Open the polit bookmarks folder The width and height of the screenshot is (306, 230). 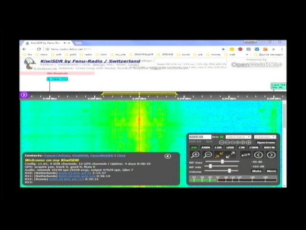coord(71,55)
